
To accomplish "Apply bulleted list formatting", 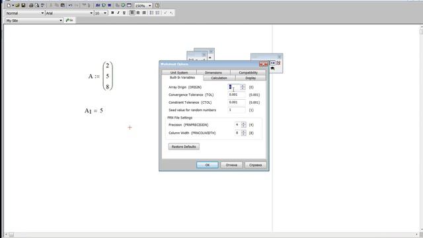I will 151,13.
